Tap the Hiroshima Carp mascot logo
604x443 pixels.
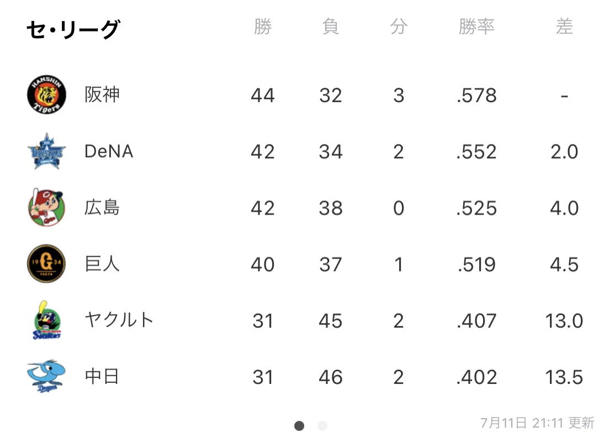46,207
